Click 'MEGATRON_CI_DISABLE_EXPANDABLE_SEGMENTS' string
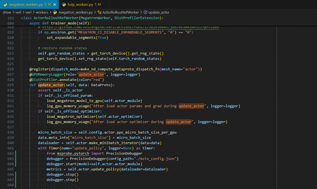This screenshot has width=317, height=189. tap(120, 32)
